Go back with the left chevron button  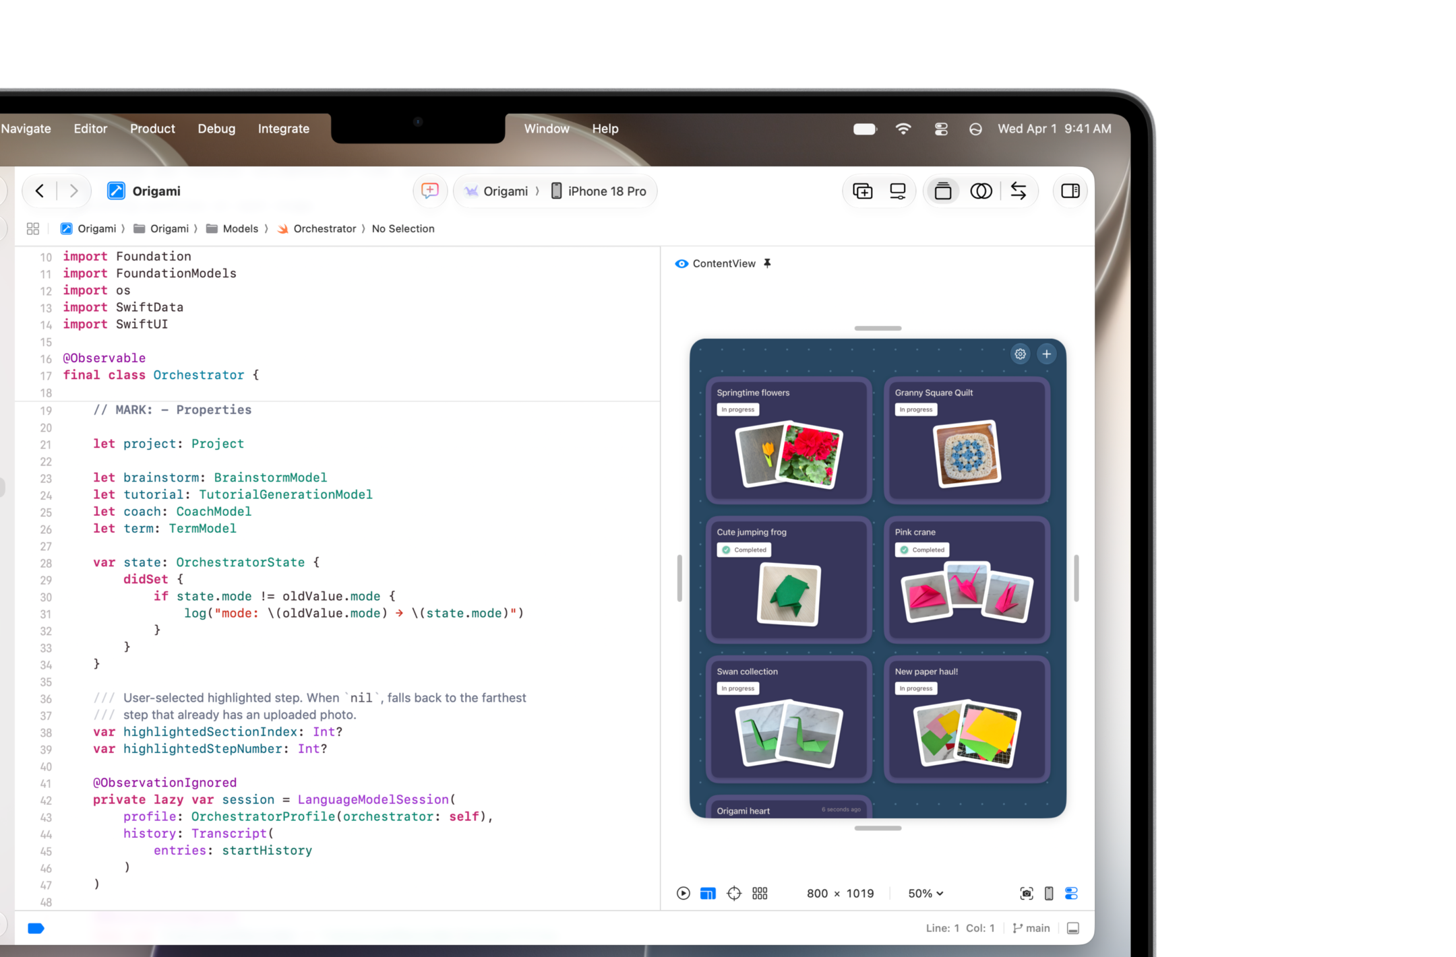40,191
